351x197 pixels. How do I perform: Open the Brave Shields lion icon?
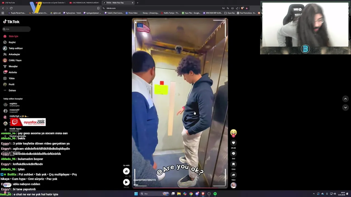click(242, 8)
